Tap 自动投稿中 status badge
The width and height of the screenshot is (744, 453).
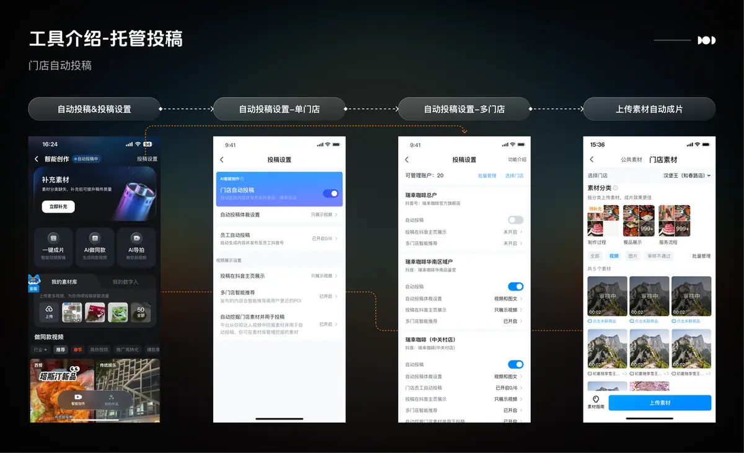click(x=86, y=159)
